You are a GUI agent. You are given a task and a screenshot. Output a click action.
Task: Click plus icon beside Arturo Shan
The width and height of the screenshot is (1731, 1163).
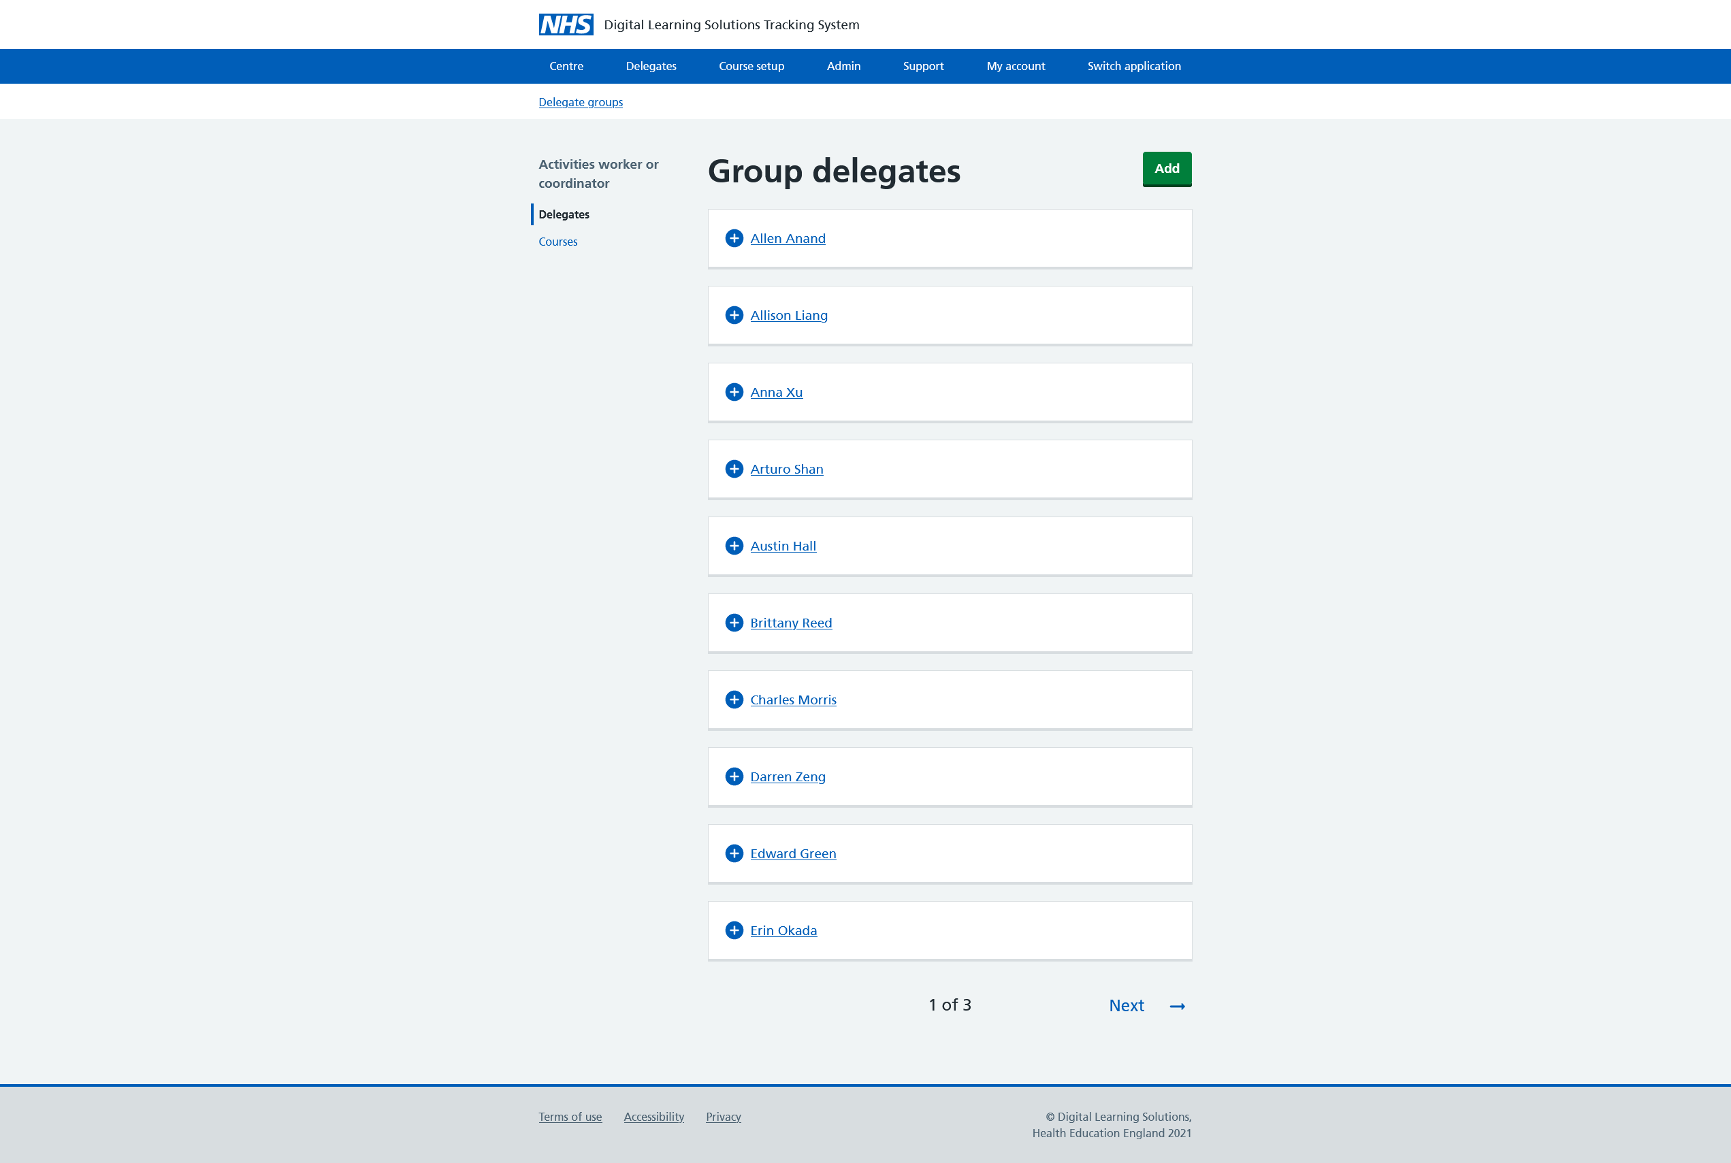(x=734, y=469)
